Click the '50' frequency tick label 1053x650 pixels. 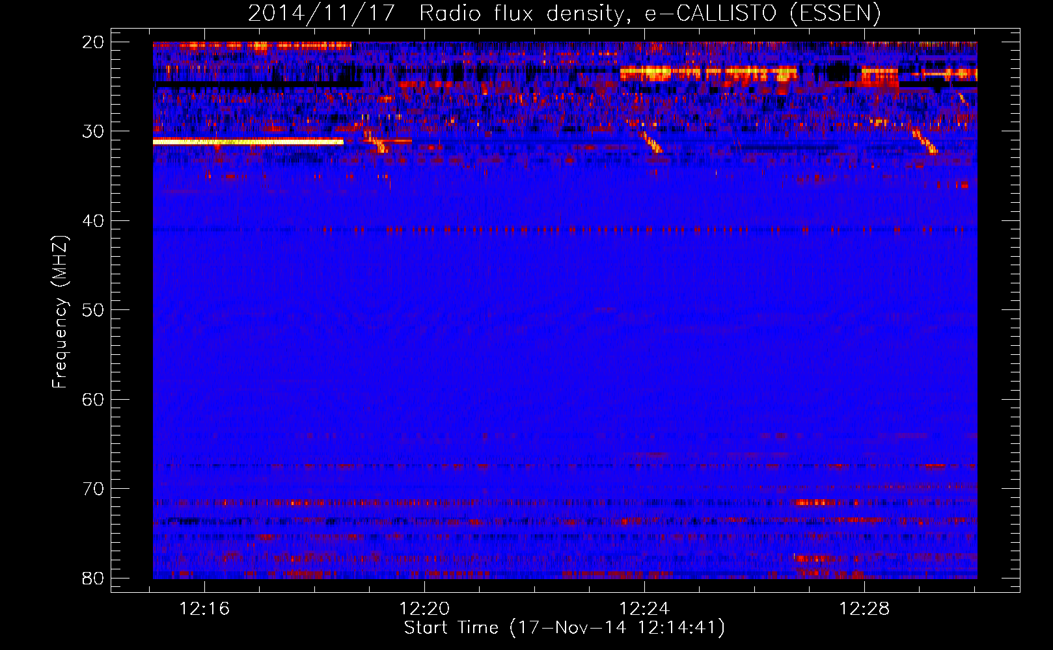(x=93, y=310)
